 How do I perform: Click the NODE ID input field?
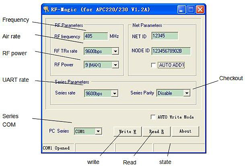coord(171,51)
